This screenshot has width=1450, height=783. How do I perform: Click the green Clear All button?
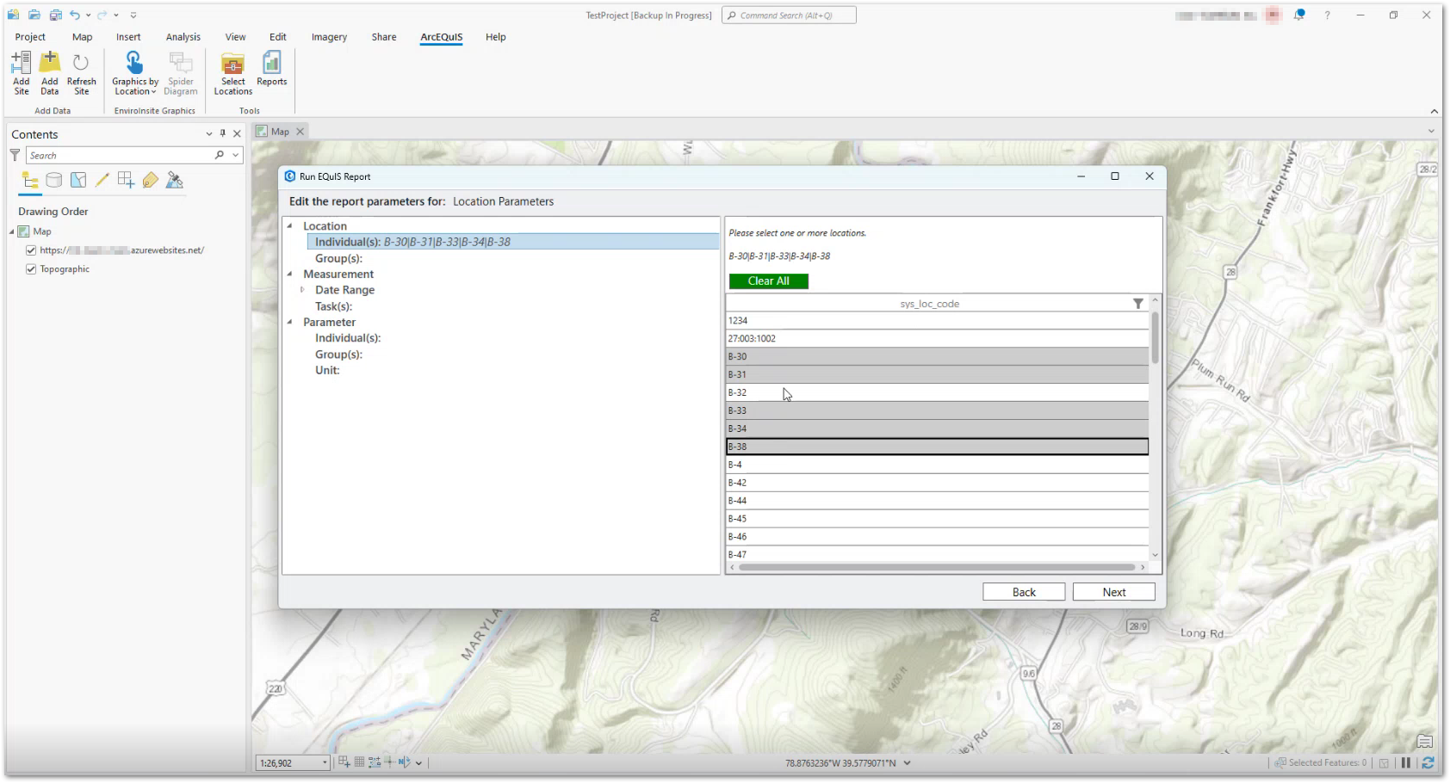coord(769,281)
